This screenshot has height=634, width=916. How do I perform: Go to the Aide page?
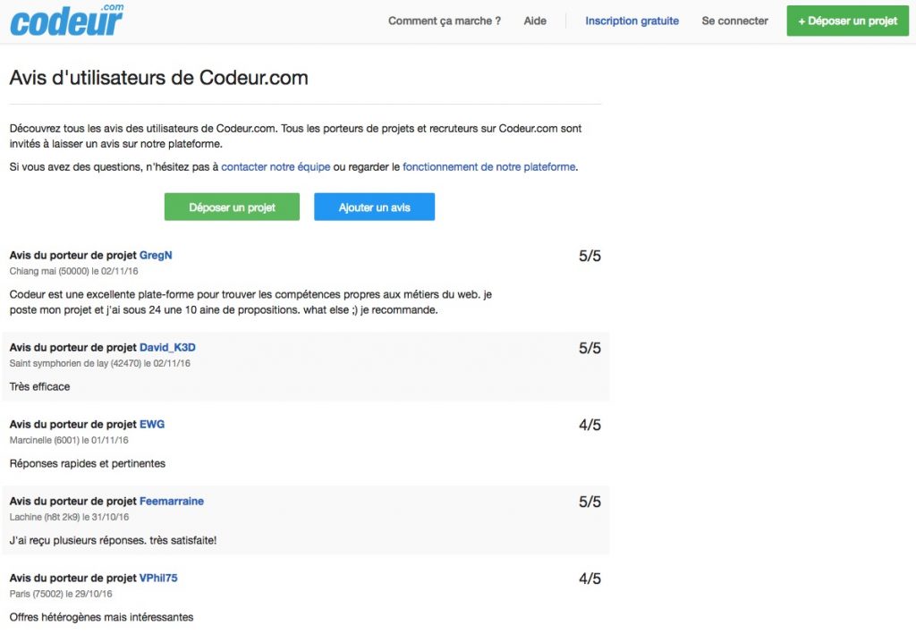click(535, 21)
